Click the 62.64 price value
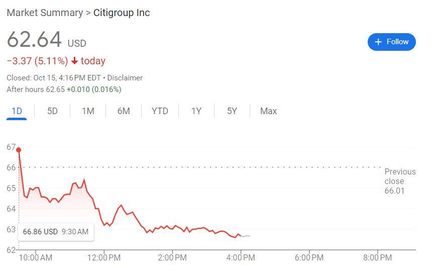Image resolution: width=434 pixels, height=269 pixels. [34, 40]
